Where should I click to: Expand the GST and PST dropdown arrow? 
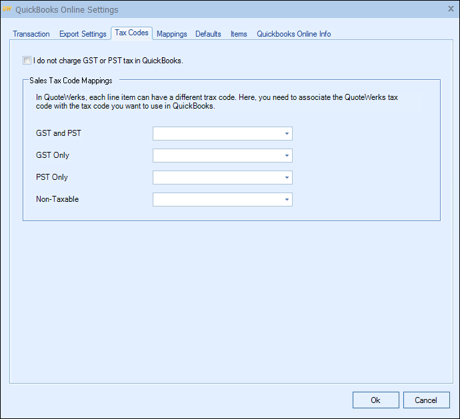coord(287,134)
